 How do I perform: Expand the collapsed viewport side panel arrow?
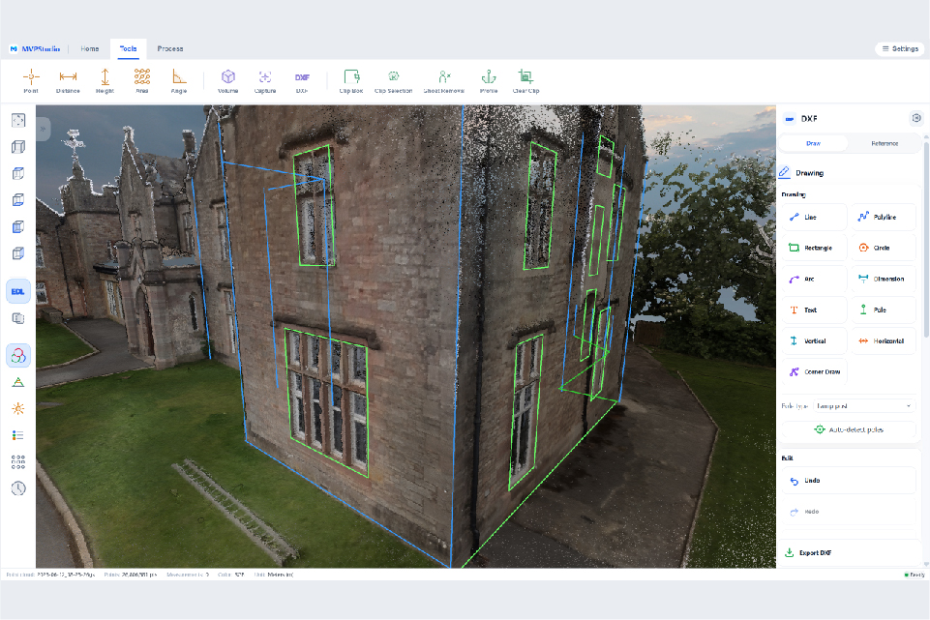[x=43, y=129]
